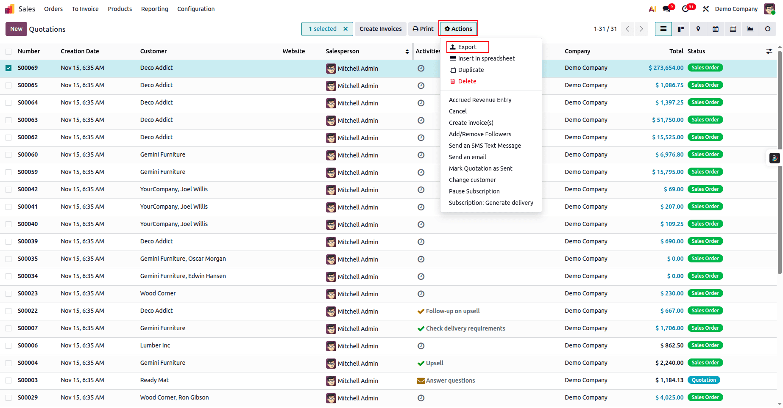Create a new quotation with New button
783x408 pixels.
pyautogui.click(x=16, y=29)
